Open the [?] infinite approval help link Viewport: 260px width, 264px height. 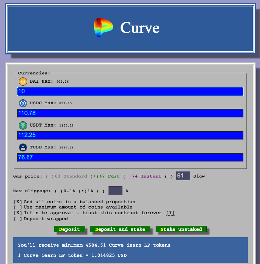pyautogui.click(x=170, y=213)
